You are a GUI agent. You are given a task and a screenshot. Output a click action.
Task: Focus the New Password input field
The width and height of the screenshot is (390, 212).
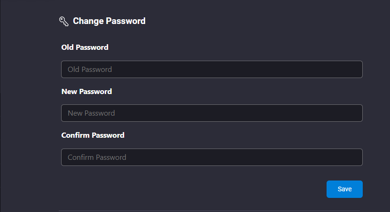pyautogui.click(x=212, y=113)
